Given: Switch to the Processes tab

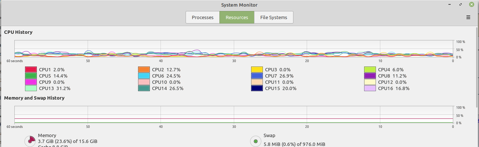Looking at the screenshot, I should pyautogui.click(x=202, y=17).
